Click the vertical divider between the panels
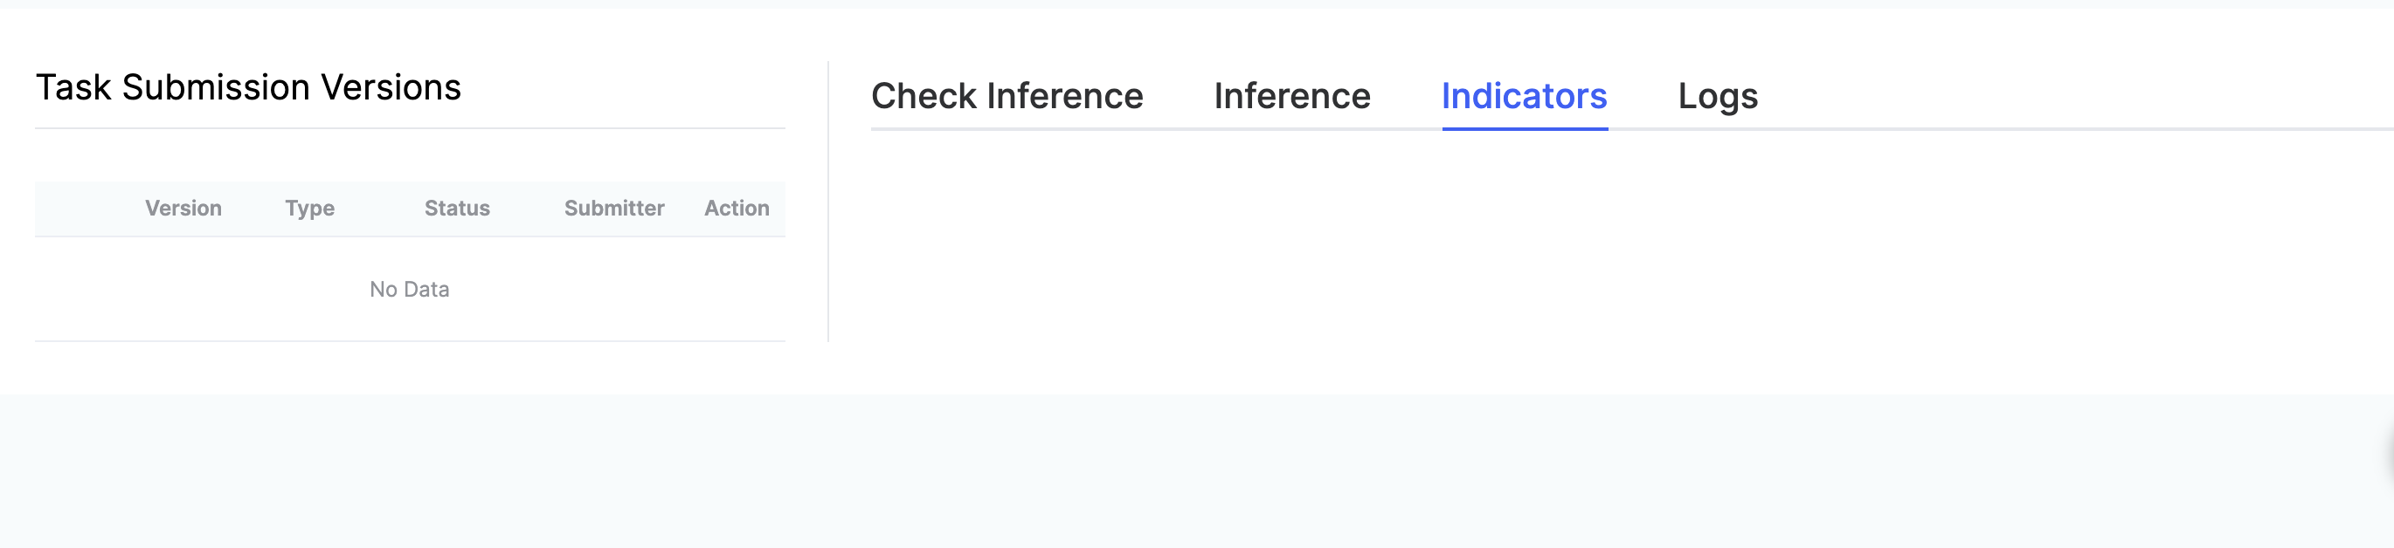Screen dimensions: 2394x548 click(828, 204)
